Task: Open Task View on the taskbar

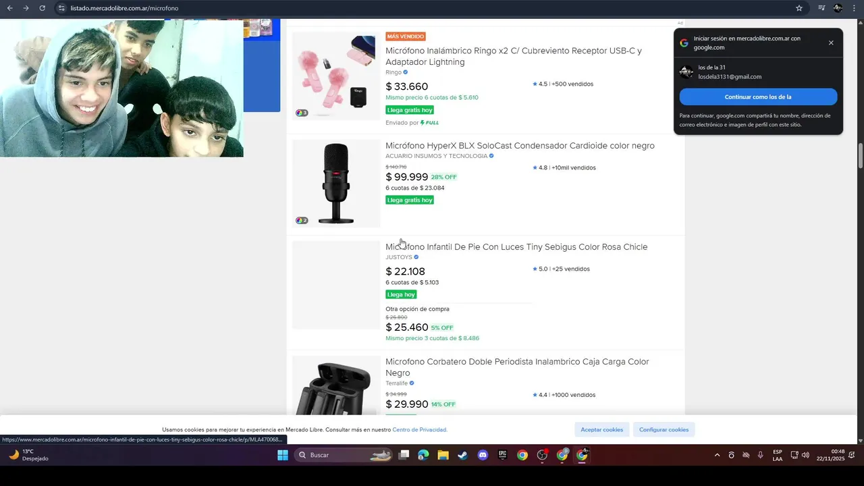Action: point(404,455)
